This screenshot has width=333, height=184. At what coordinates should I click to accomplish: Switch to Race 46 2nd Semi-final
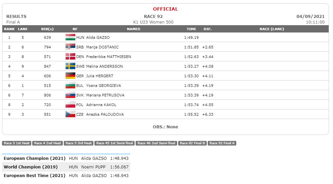pyautogui.click(x=156, y=143)
